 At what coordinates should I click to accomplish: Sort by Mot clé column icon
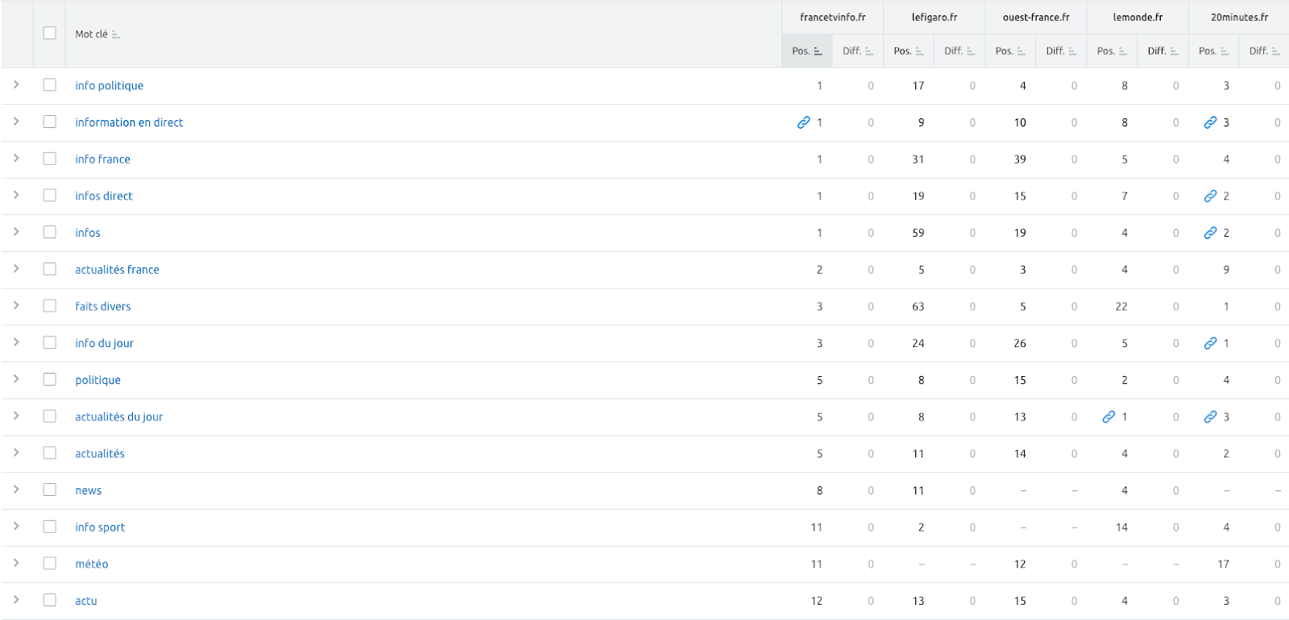116,35
